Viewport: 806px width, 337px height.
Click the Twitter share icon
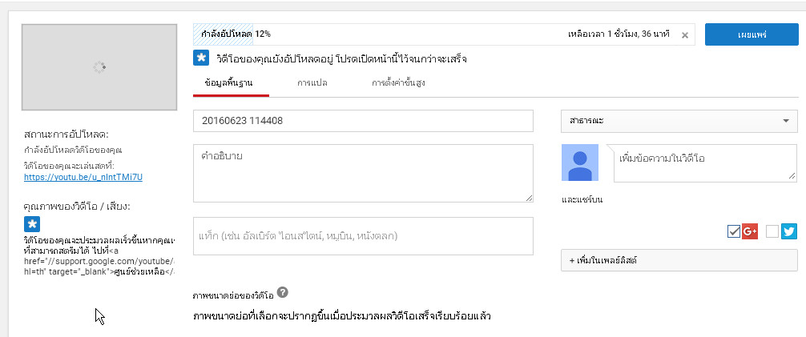pos(789,231)
